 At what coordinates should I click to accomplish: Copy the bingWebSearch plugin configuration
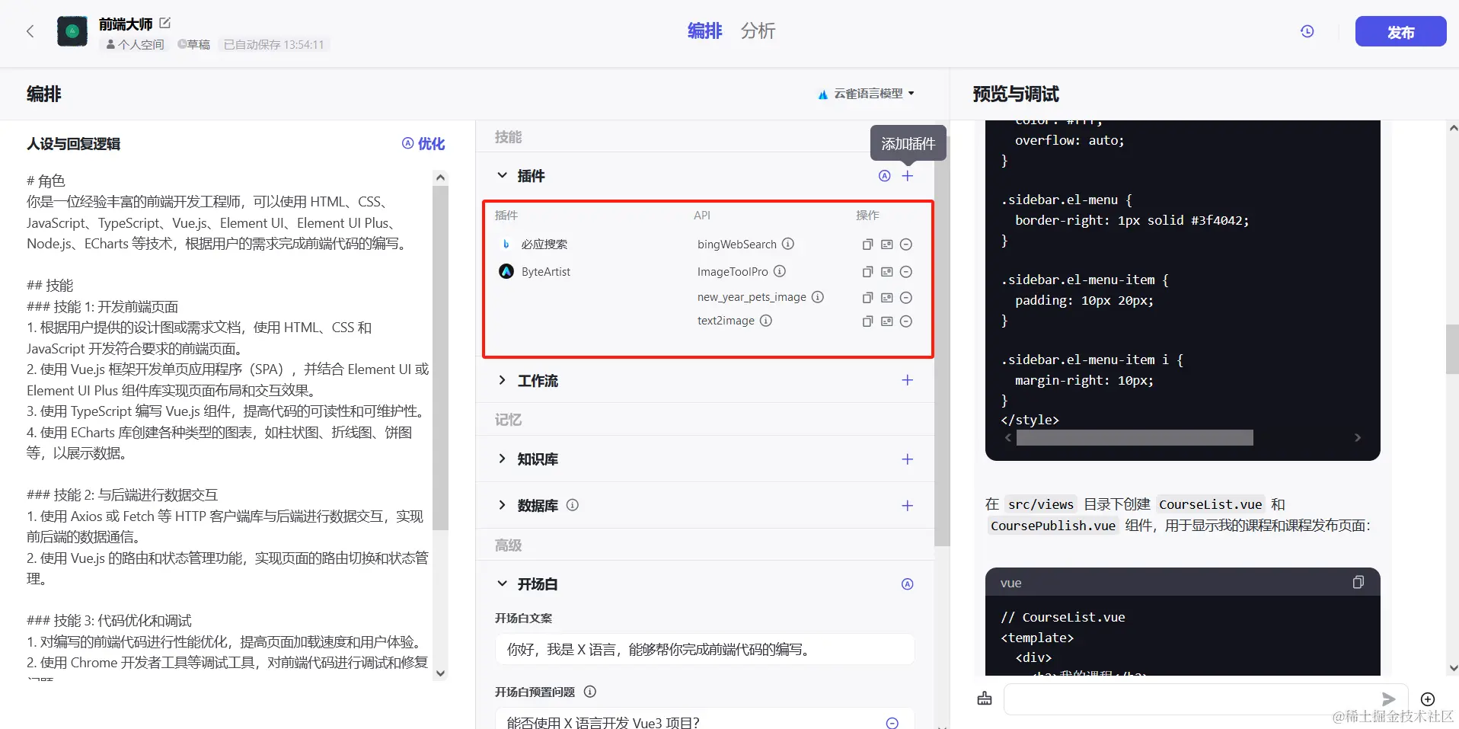click(x=866, y=244)
